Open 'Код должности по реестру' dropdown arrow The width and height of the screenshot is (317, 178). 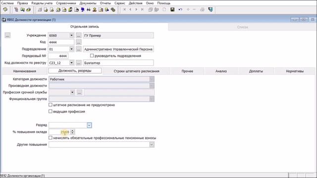[x=71, y=63]
